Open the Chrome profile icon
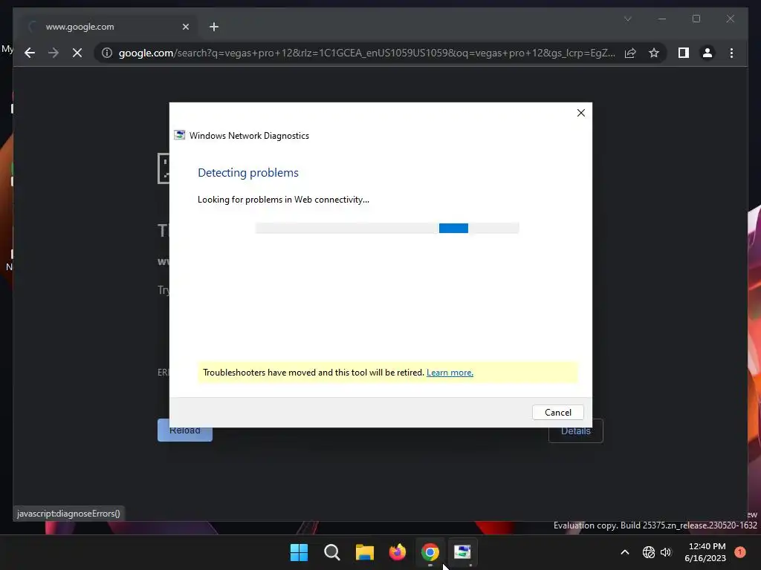 [x=707, y=53]
